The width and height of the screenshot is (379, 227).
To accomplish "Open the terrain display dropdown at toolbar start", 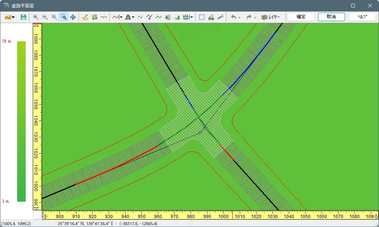I will (x=13, y=17).
